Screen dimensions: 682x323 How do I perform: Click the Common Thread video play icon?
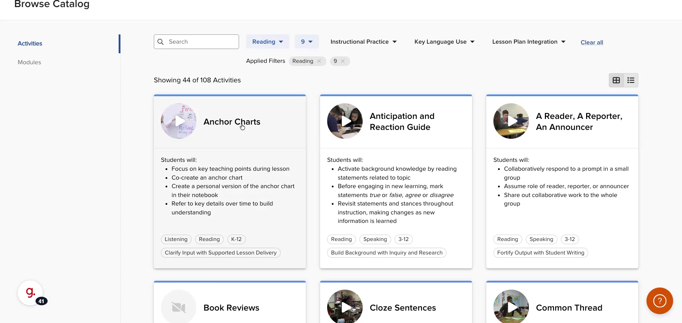[x=511, y=307]
